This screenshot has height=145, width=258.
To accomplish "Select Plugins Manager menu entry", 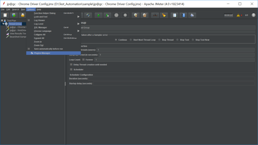I will coord(53,53).
